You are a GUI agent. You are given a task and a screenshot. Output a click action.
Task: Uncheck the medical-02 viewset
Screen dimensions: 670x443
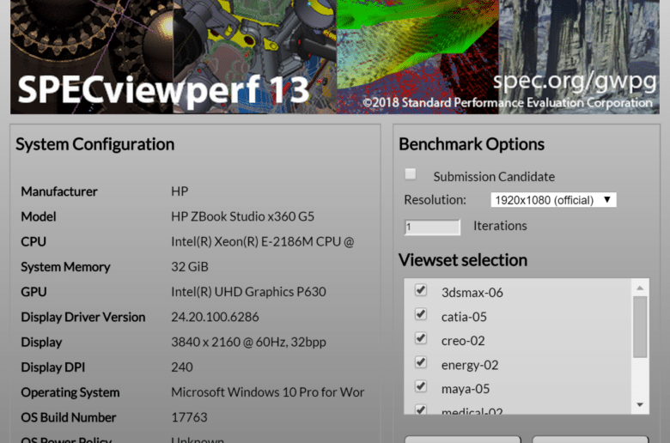421,410
